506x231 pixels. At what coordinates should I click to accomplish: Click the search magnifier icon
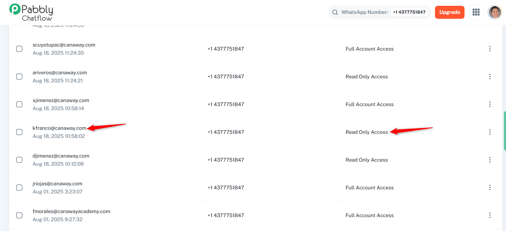[335, 12]
